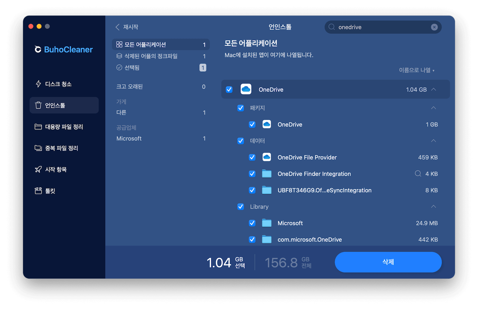Screen dimensions: 478x309
Task: Collapse the Library section
Action: pos(433,206)
